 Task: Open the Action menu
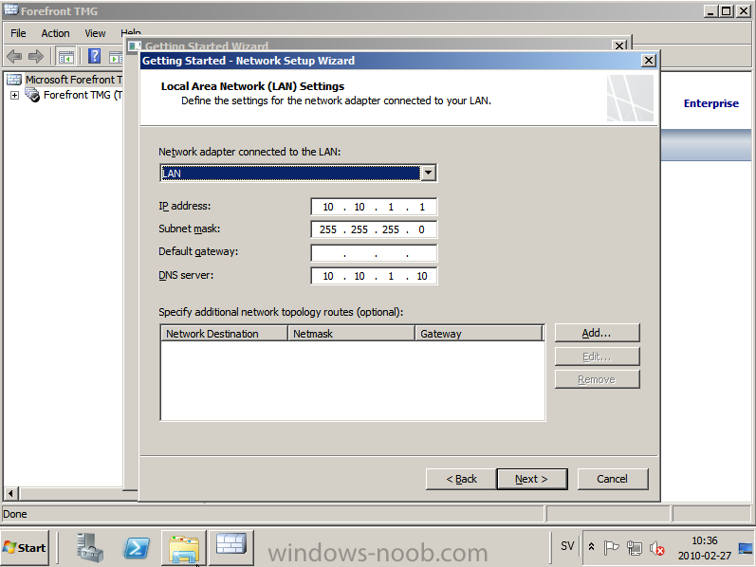[55, 33]
